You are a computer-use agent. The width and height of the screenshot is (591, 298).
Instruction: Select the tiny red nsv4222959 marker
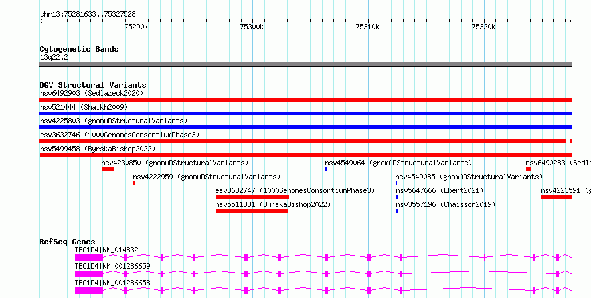[134, 183]
